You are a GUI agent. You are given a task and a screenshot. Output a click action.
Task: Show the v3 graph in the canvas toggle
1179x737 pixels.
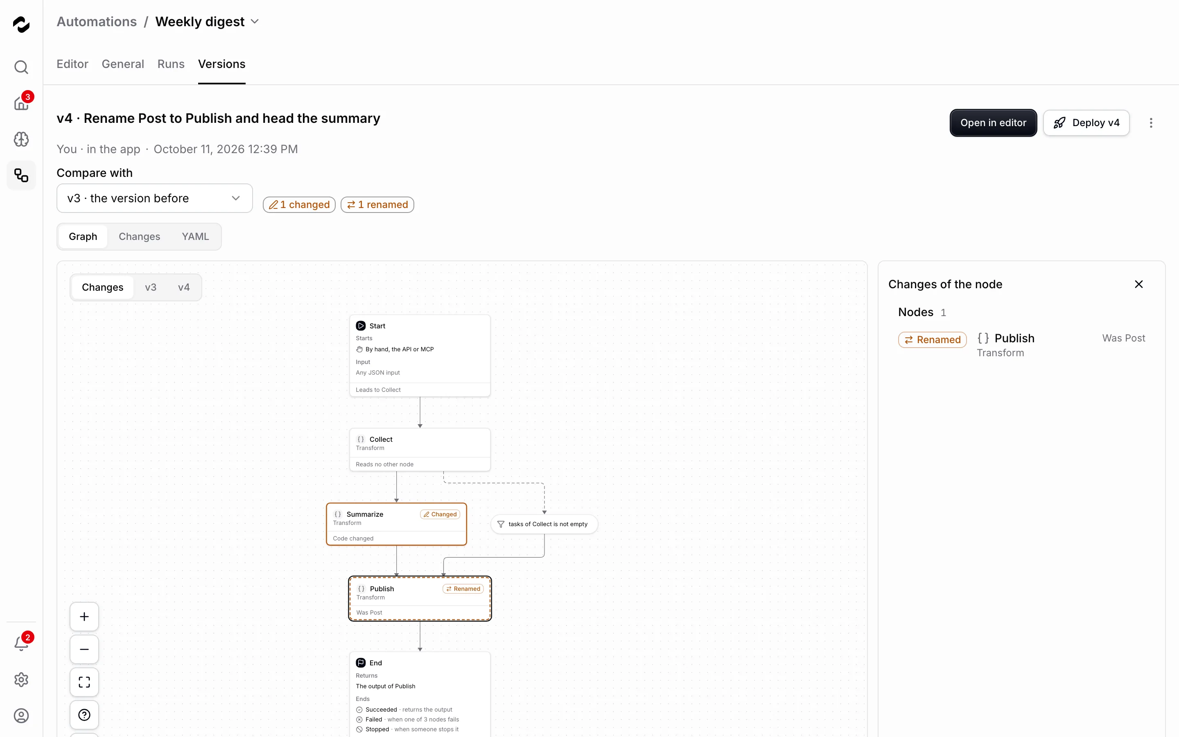(151, 287)
